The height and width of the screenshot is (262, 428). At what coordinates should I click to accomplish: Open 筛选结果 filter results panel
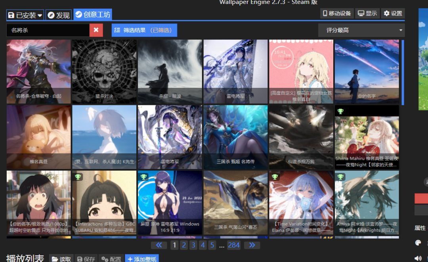pos(144,30)
